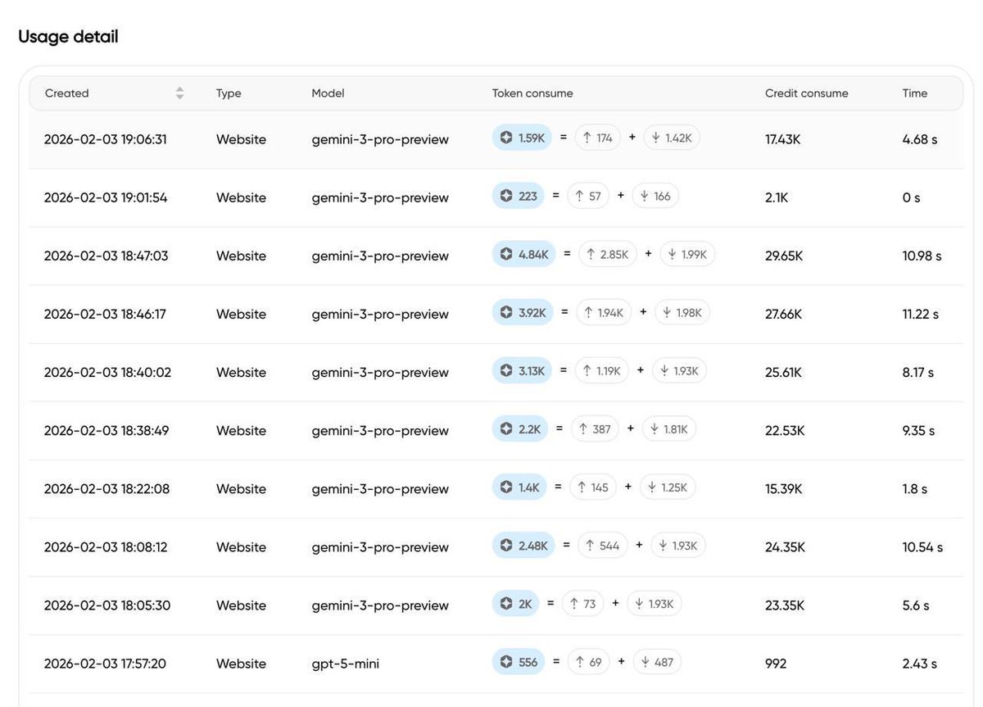Click total token badge showing 2.2K

[520, 428]
